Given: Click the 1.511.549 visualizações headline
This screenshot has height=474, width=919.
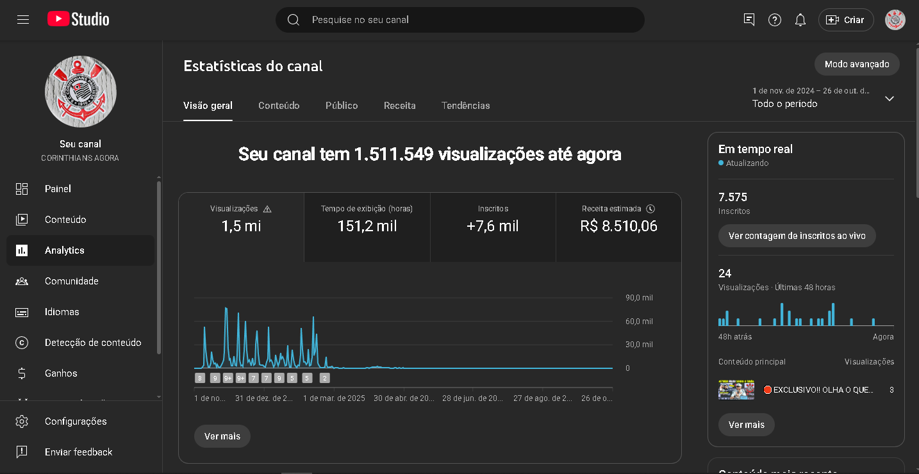Looking at the screenshot, I should pos(429,154).
